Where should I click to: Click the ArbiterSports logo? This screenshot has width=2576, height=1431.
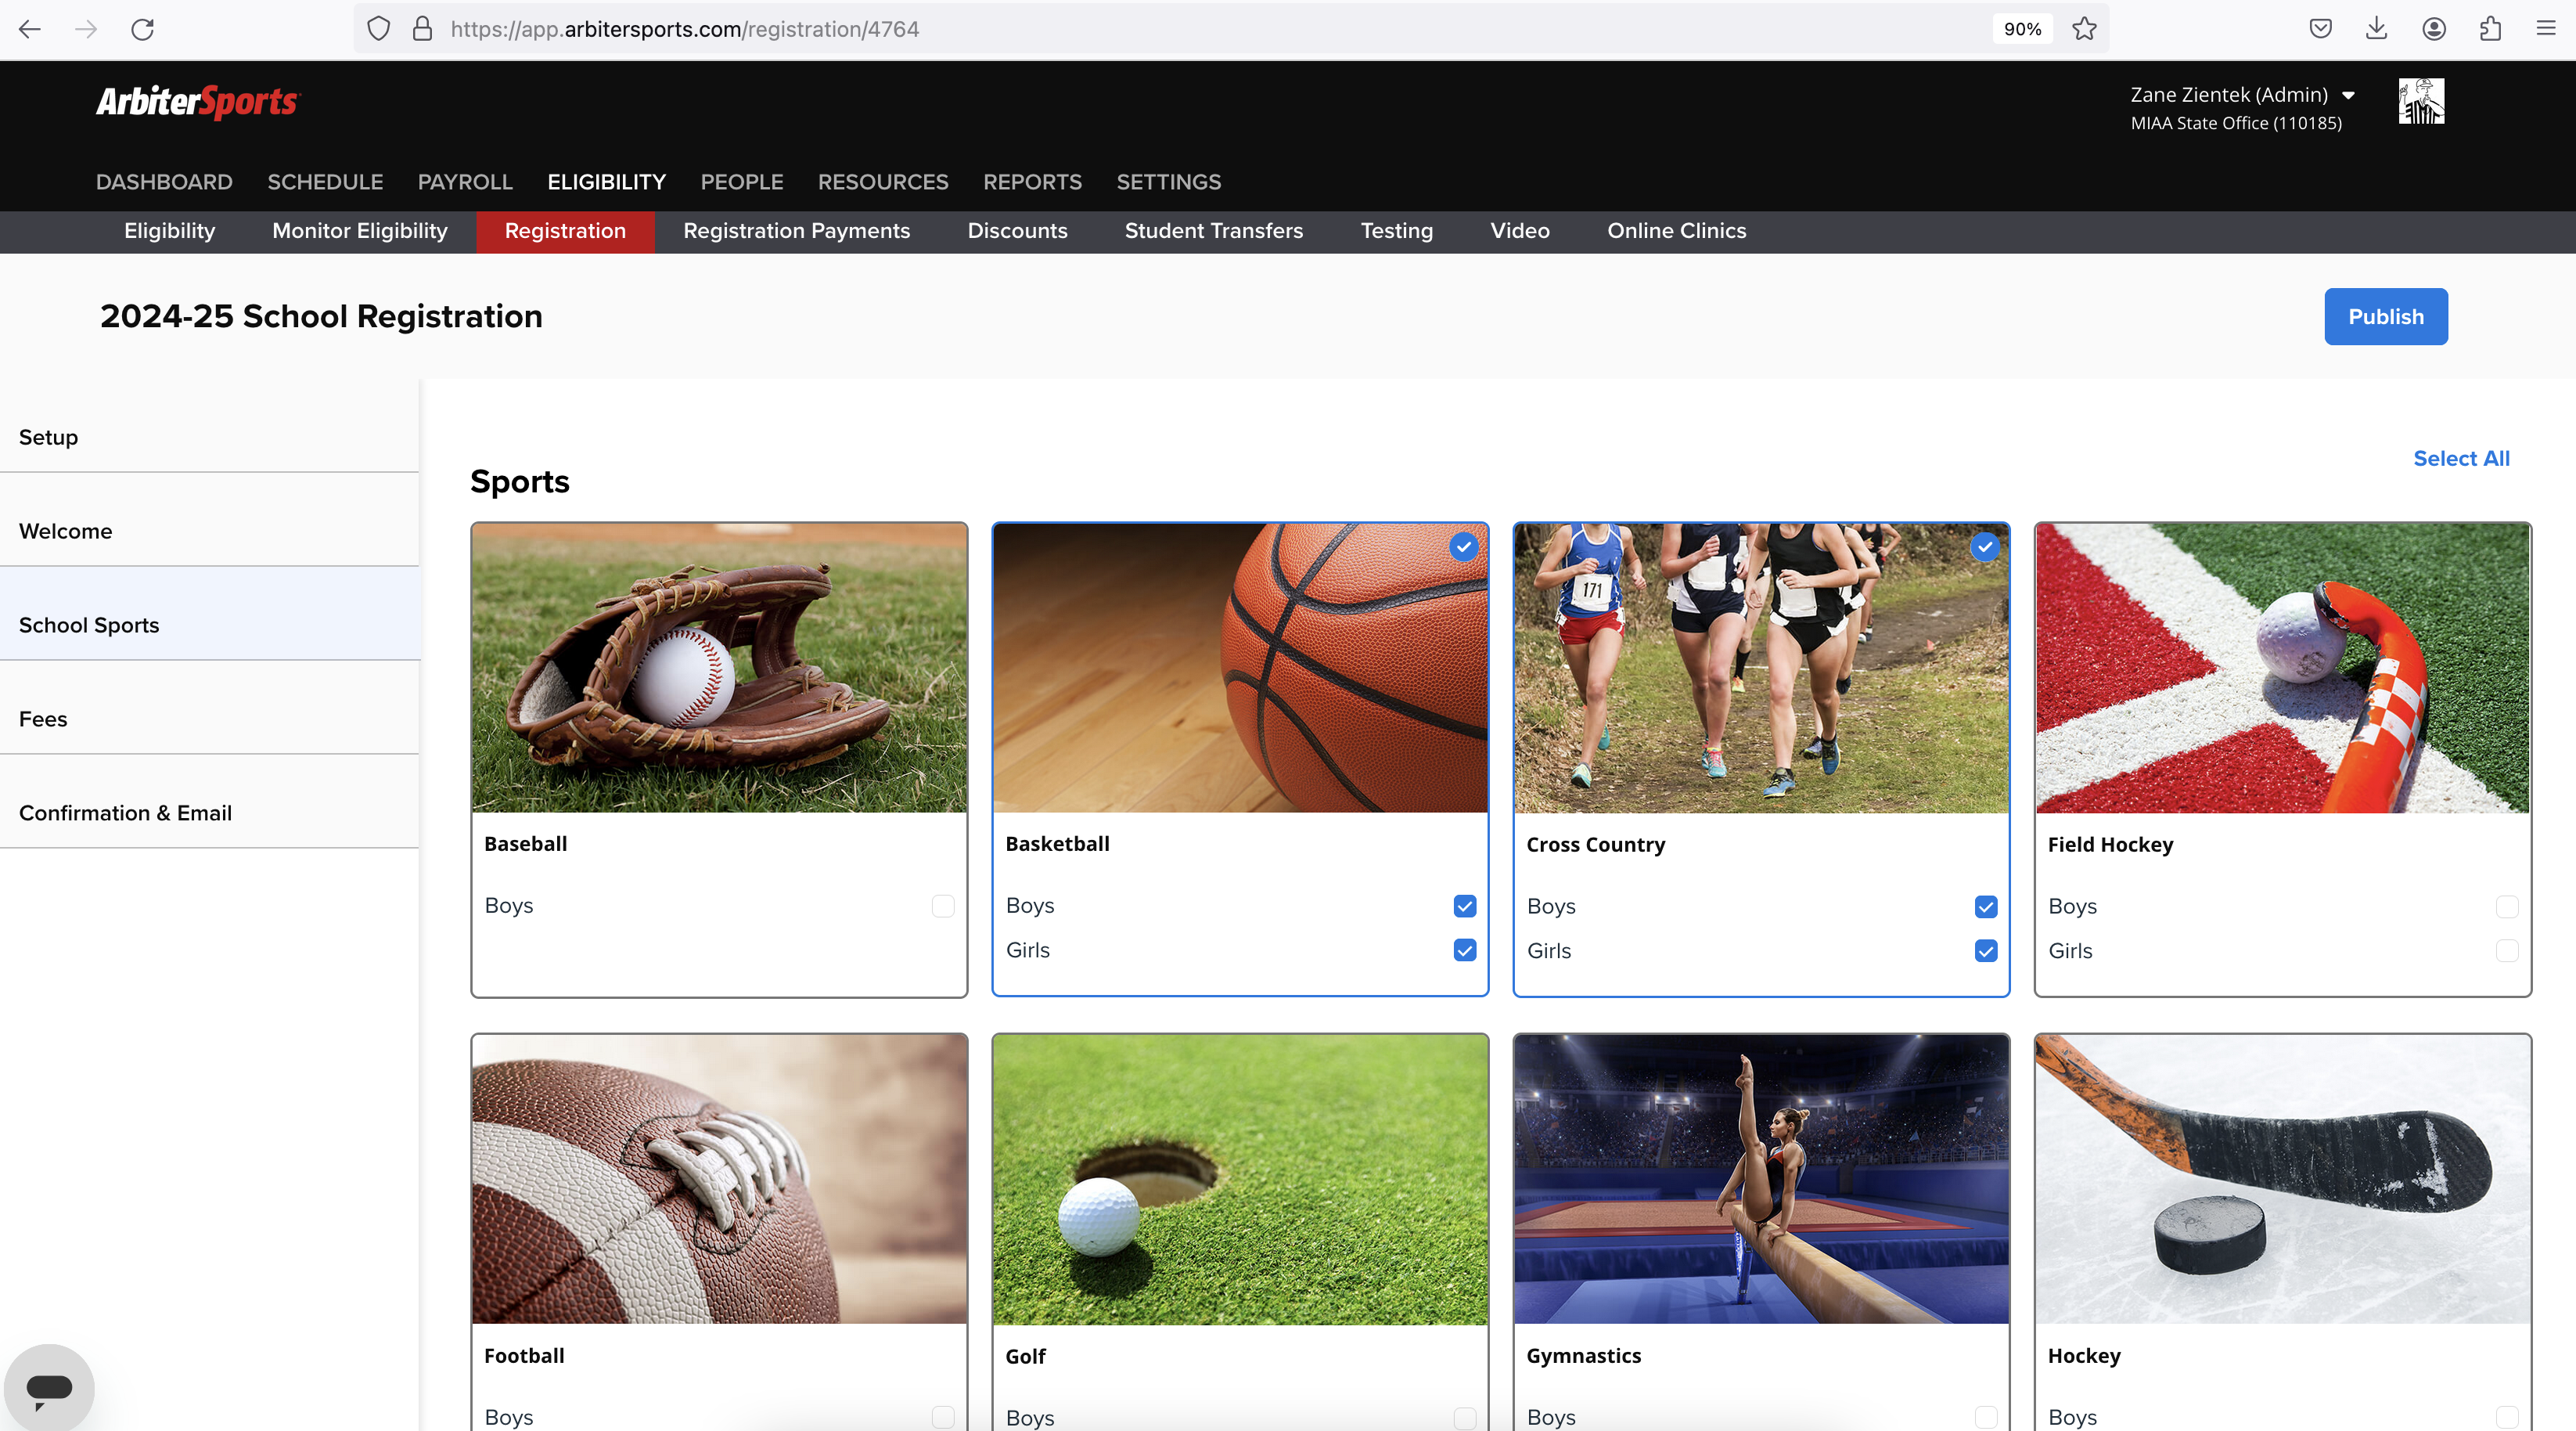click(x=198, y=101)
